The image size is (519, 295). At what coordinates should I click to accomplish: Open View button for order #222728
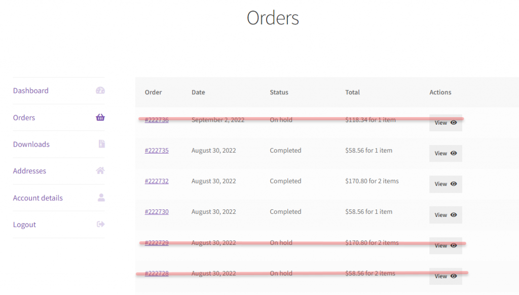pos(446,276)
